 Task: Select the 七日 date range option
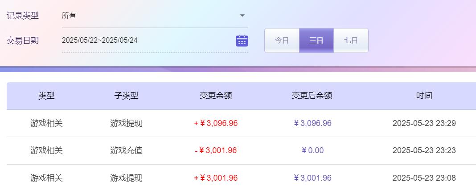coord(351,40)
